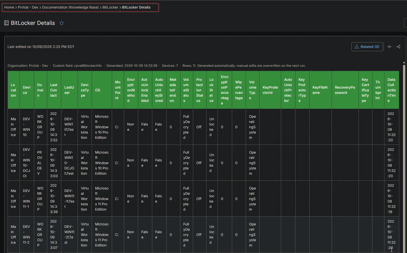Viewport: 407px width, 253px height.
Task: Go to Home in the breadcrumb
Action: pyautogui.click(x=9, y=7)
